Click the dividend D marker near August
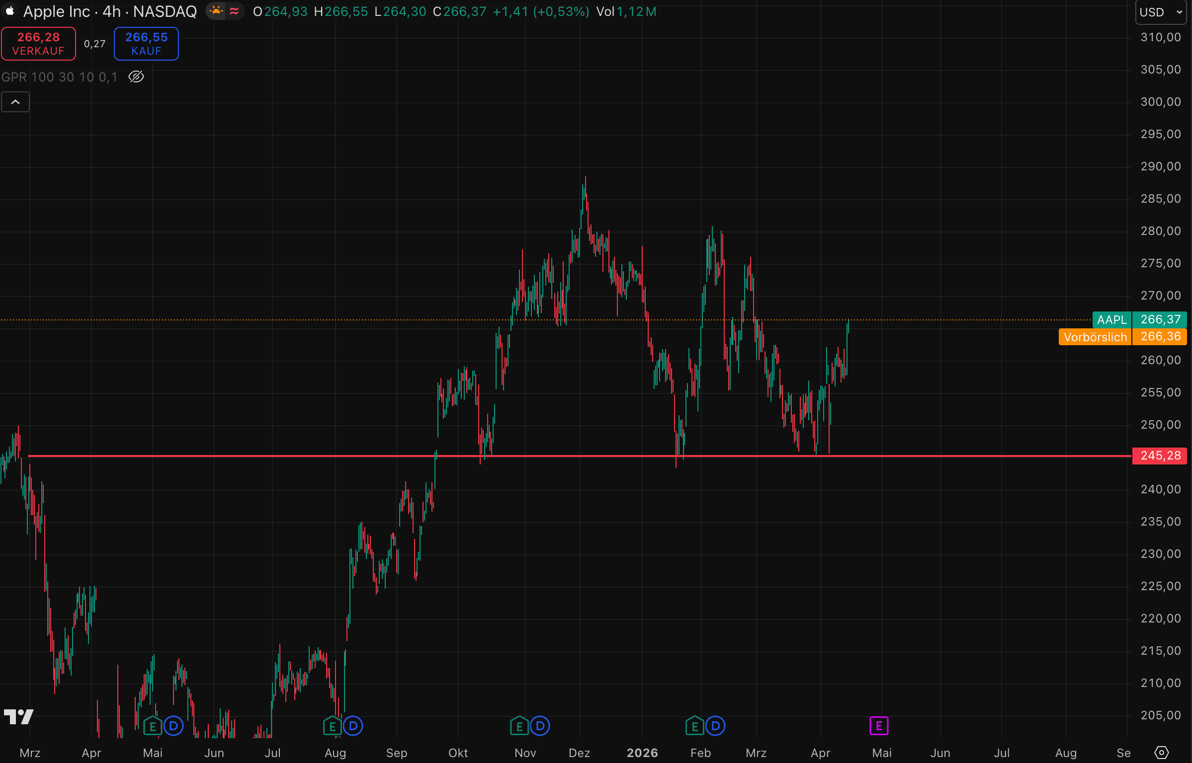1192x763 pixels. (353, 726)
